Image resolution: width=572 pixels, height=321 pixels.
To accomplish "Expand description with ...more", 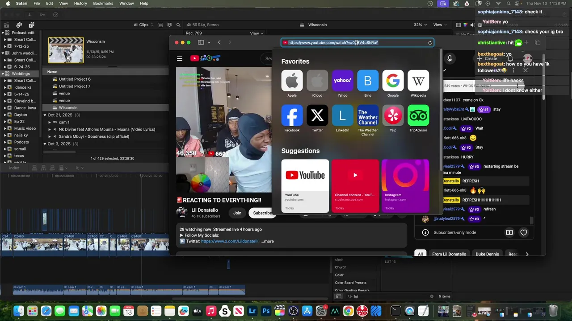I will 267,241.
